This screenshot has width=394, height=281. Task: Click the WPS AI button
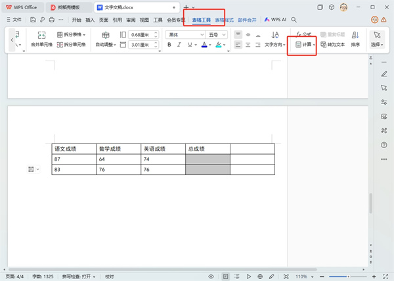(x=275, y=19)
